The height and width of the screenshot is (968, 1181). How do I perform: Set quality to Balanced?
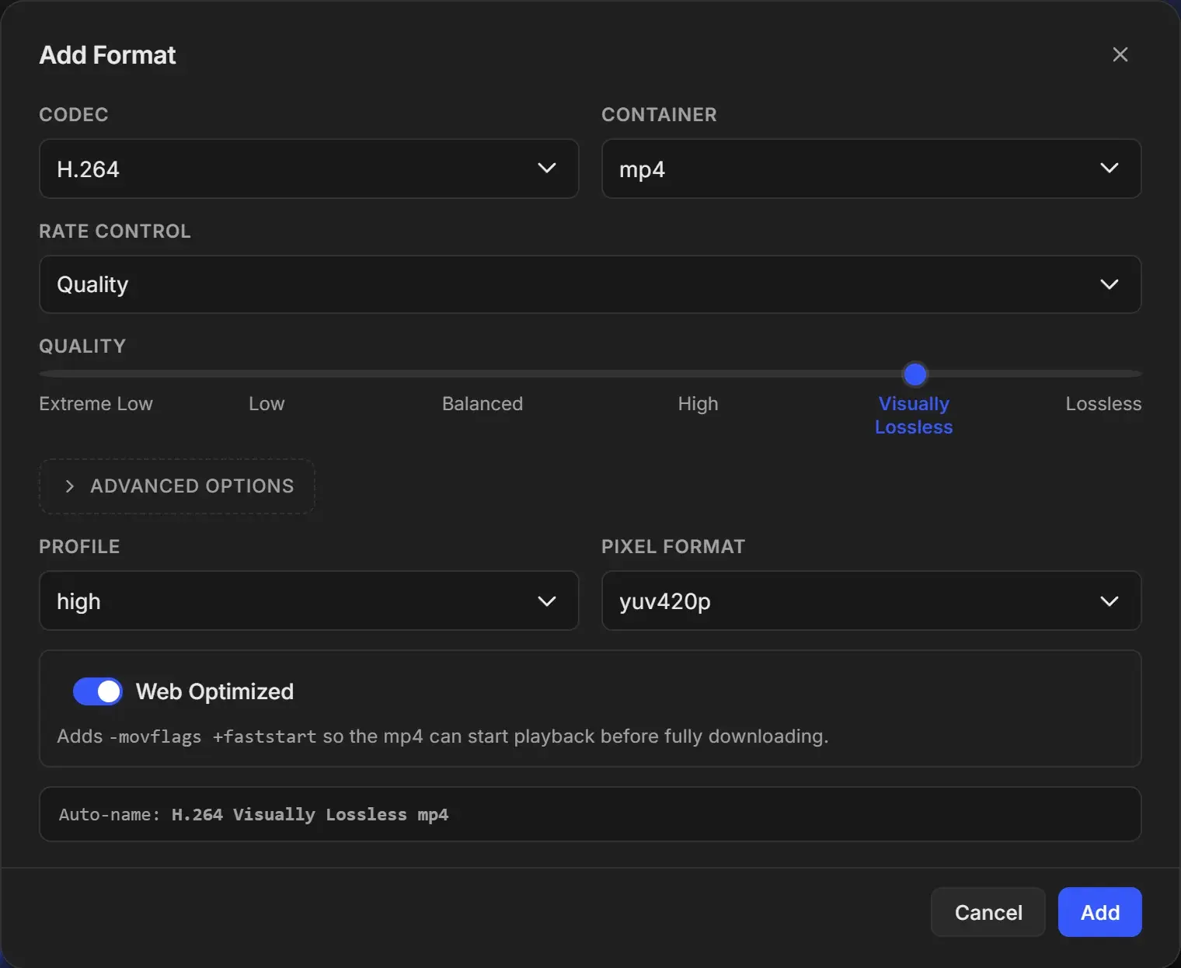[483, 404]
